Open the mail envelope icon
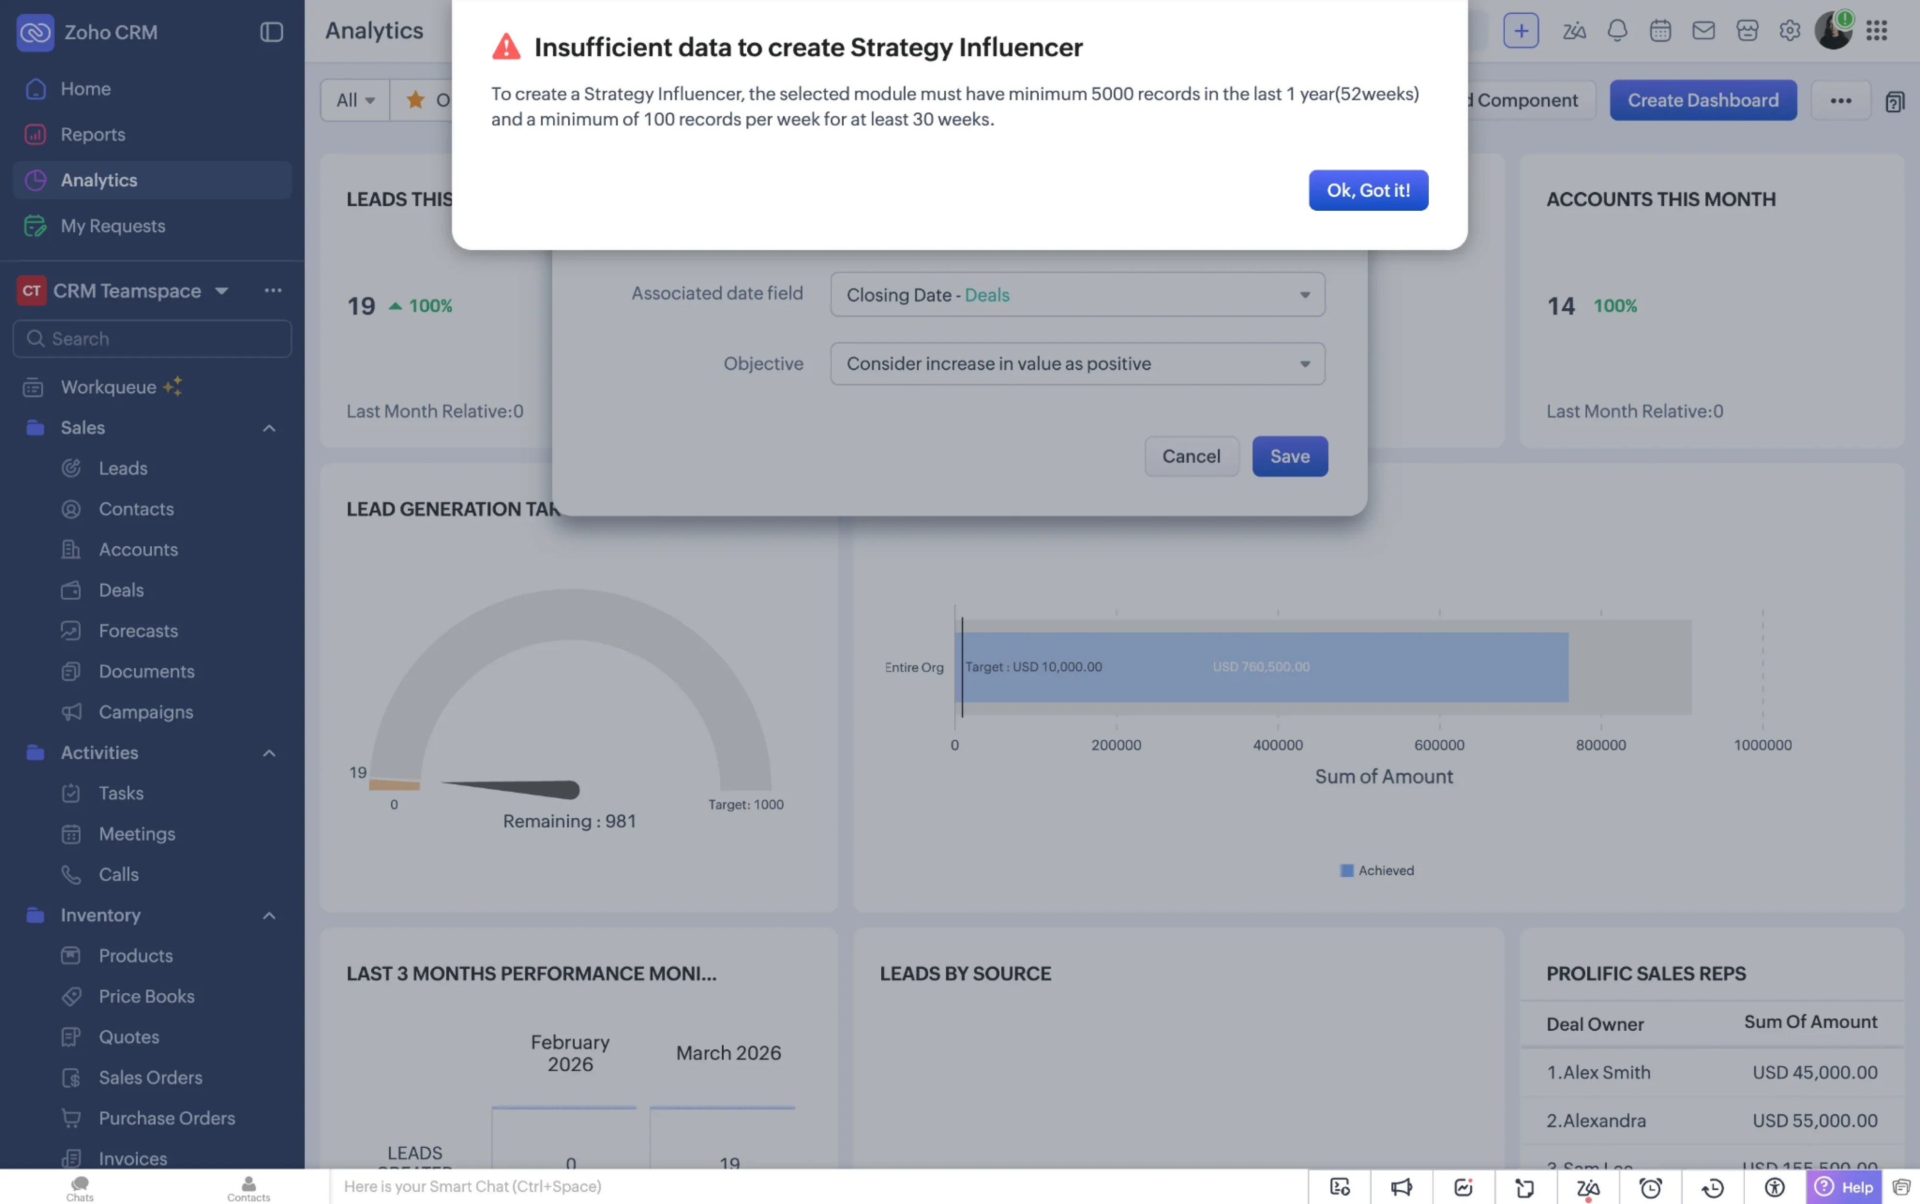This screenshot has width=1920, height=1204. tap(1702, 31)
